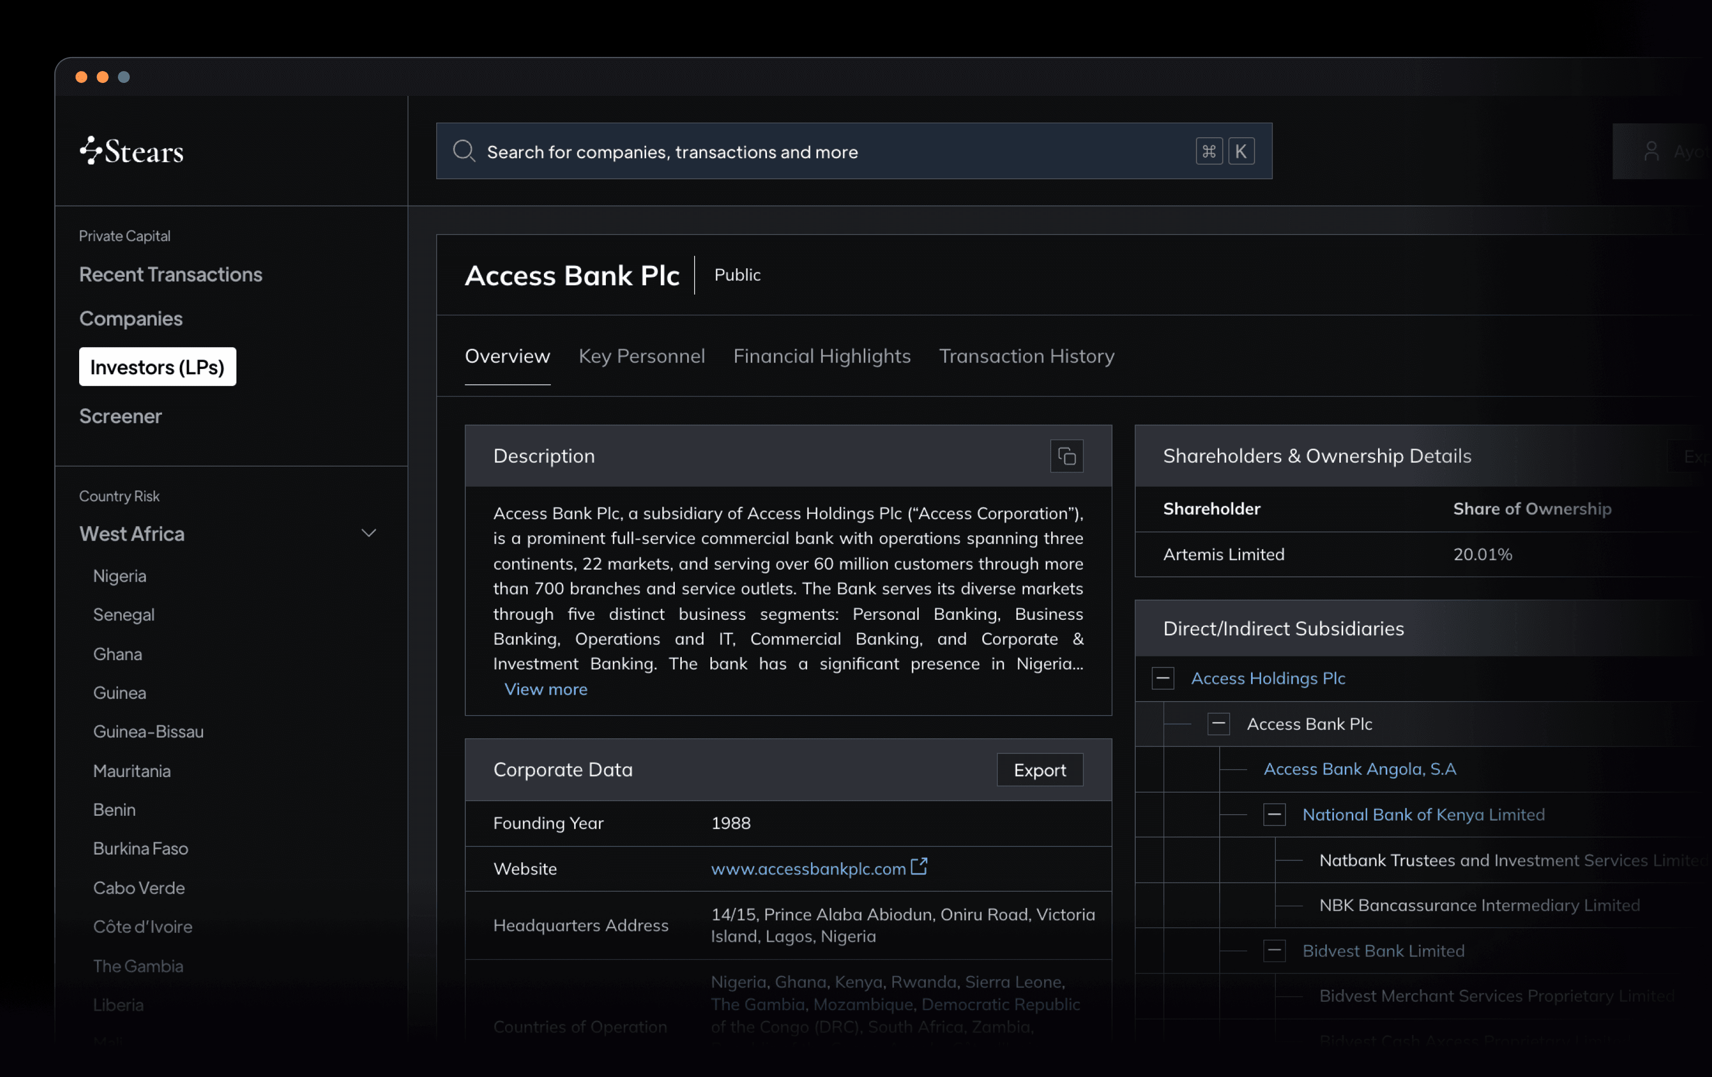Copy the description with the copy icon
The image size is (1712, 1077).
point(1066,456)
